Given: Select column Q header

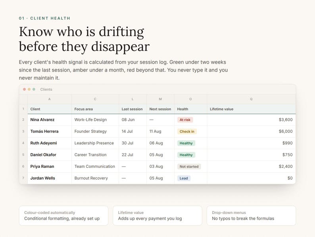Looking at the screenshot, I should (x=251, y=99).
